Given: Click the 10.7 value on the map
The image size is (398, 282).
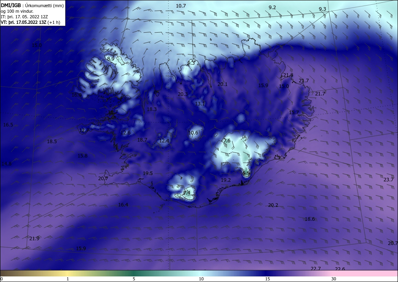Looking at the screenshot, I should coord(181,6).
